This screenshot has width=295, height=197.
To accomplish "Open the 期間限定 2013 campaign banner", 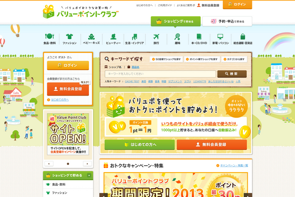I will (x=176, y=185).
